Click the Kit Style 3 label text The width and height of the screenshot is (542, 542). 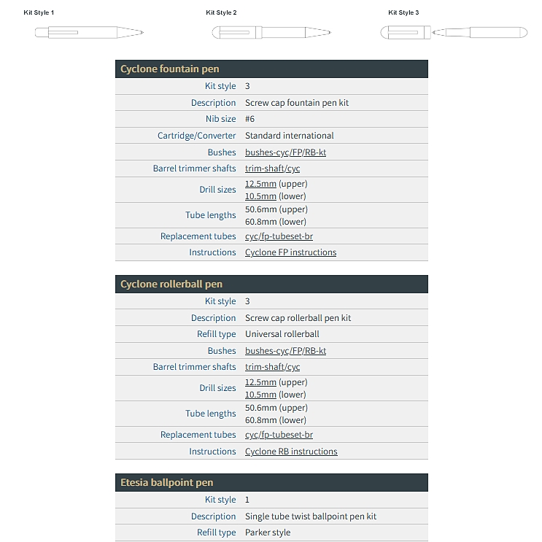[403, 13]
